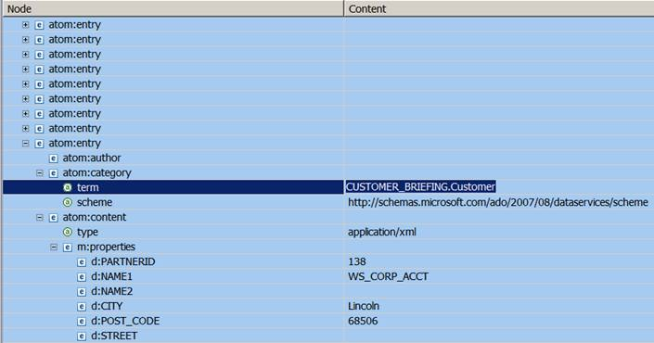Screen dimensions: 654x343
Task: Select the d:CITY node label
Action: pyautogui.click(x=107, y=306)
